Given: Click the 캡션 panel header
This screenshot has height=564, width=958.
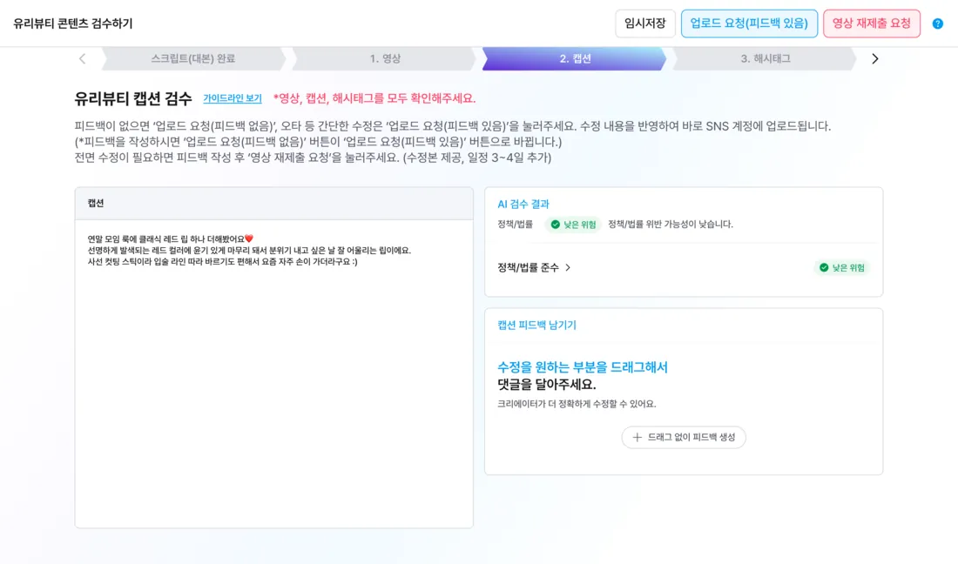Looking at the screenshot, I should click(x=273, y=204).
